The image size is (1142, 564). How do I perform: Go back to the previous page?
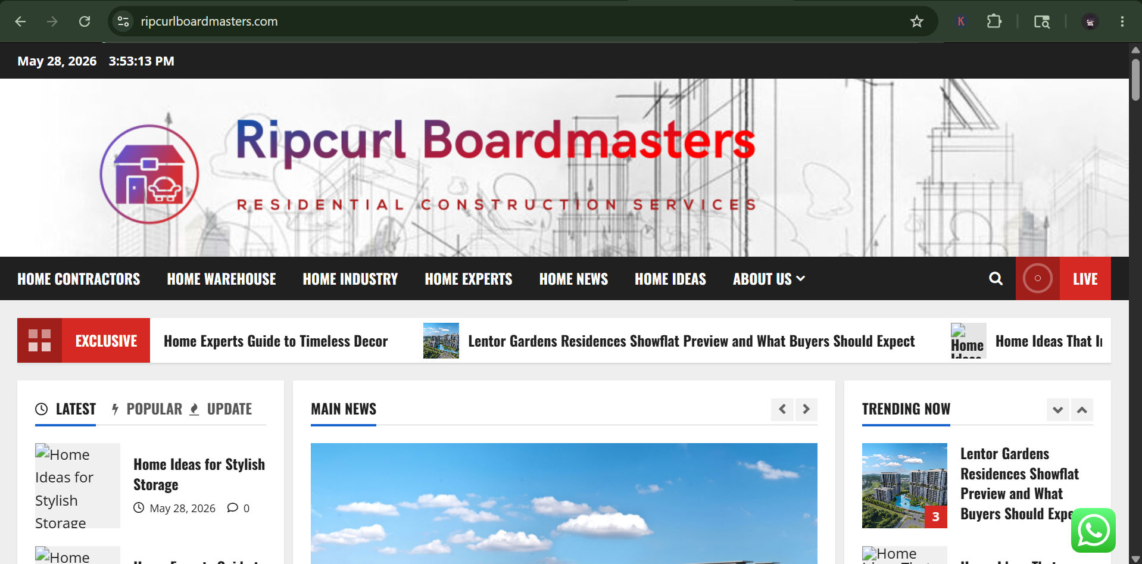20,21
